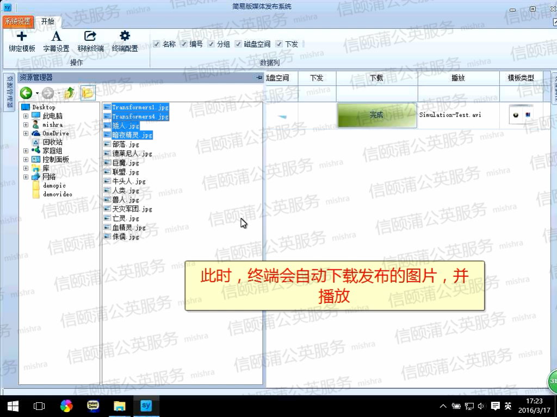Select the file 部落.jpg
The width and height of the screenshot is (557, 417).
click(125, 144)
